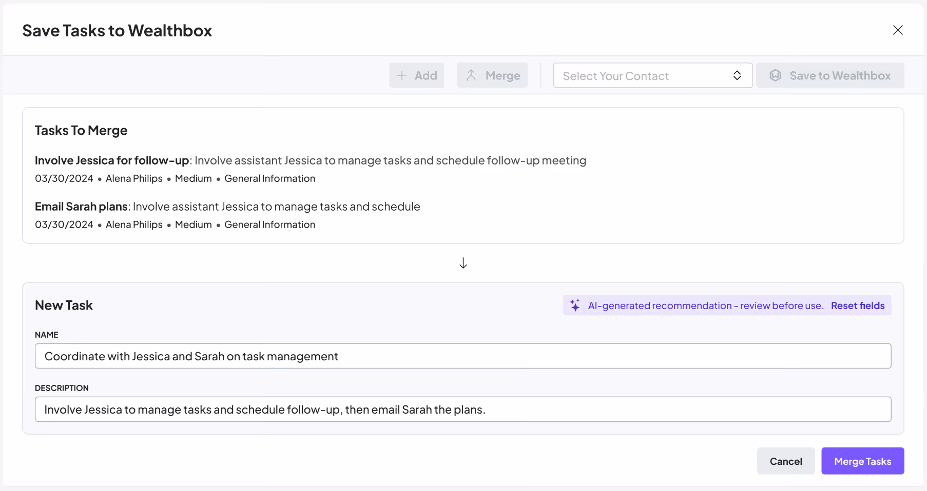Close the Save Tasks to Wealthbox dialog
927x491 pixels.
[x=898, y=30]
